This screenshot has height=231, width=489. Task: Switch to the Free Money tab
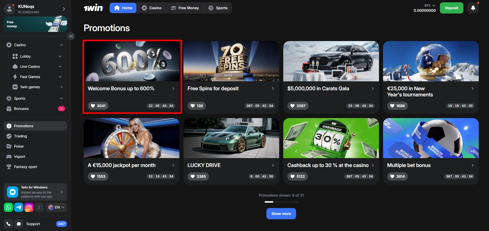pyautogui.click(x=185, y=8)
